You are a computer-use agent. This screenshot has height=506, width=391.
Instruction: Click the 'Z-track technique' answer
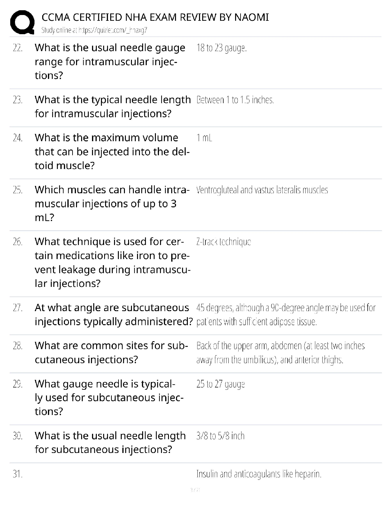pos(224,242)
